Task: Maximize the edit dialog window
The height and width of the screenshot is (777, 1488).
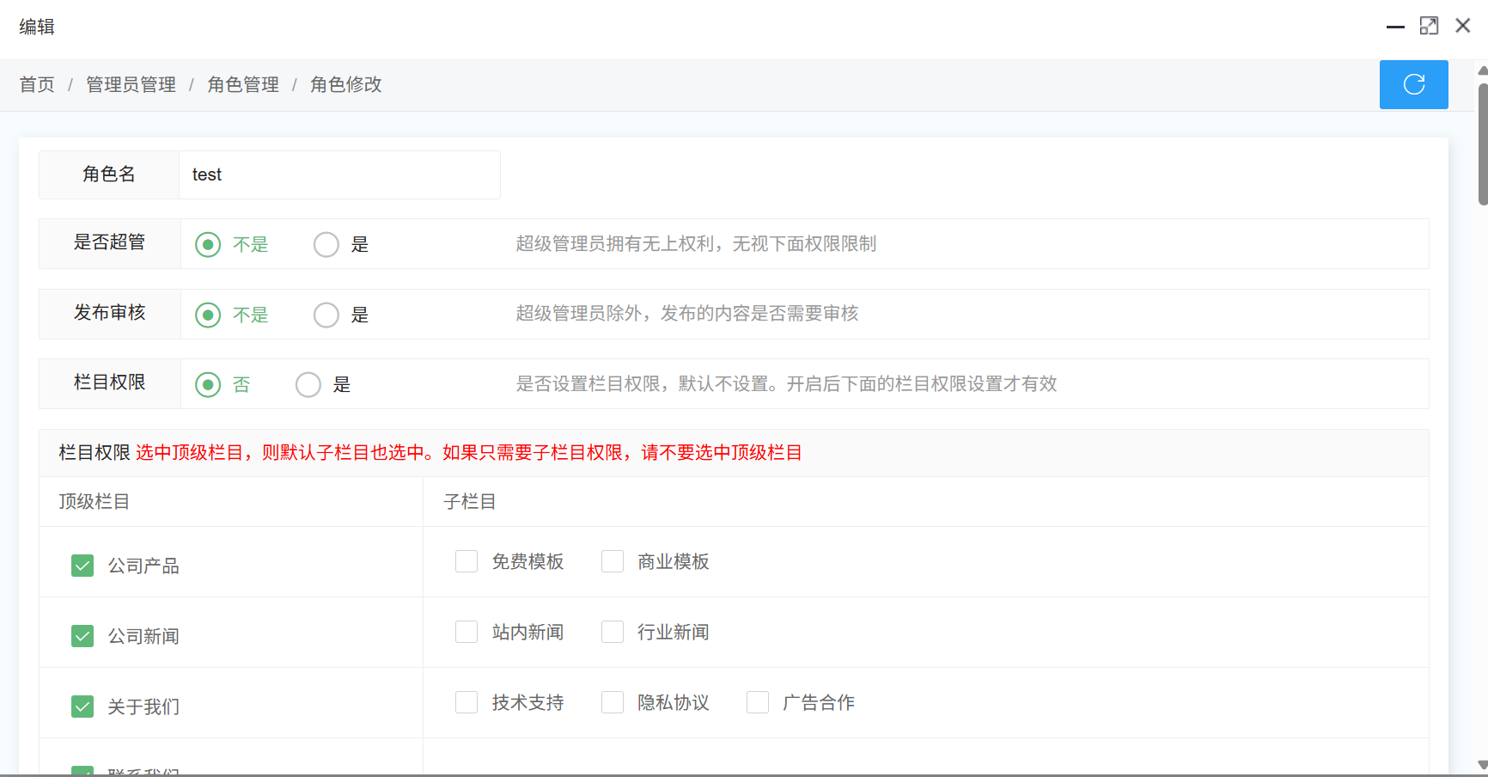Action: (1429, 27)
